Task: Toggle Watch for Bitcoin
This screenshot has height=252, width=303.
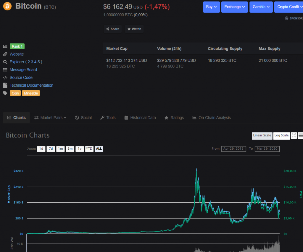Action: [134, 29]
